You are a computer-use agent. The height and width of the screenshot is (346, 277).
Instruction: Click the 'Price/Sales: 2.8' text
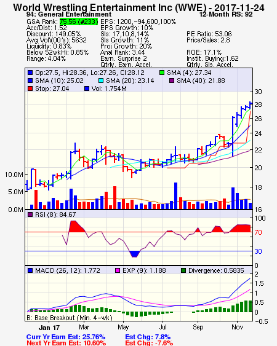[x=208, y=40]
